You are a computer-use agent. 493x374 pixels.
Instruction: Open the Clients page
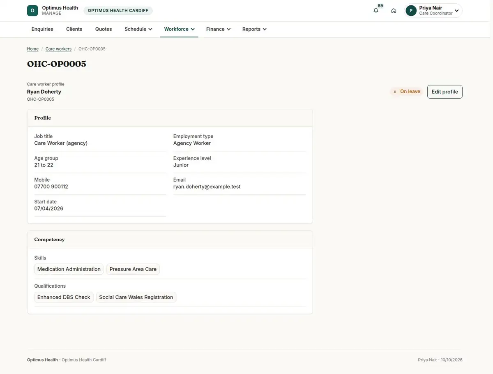(74, 29)
